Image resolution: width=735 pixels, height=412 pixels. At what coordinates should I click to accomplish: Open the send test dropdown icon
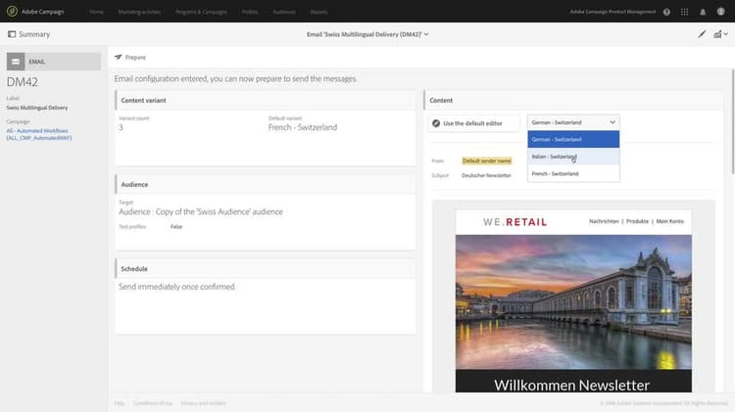click(720, 34)
